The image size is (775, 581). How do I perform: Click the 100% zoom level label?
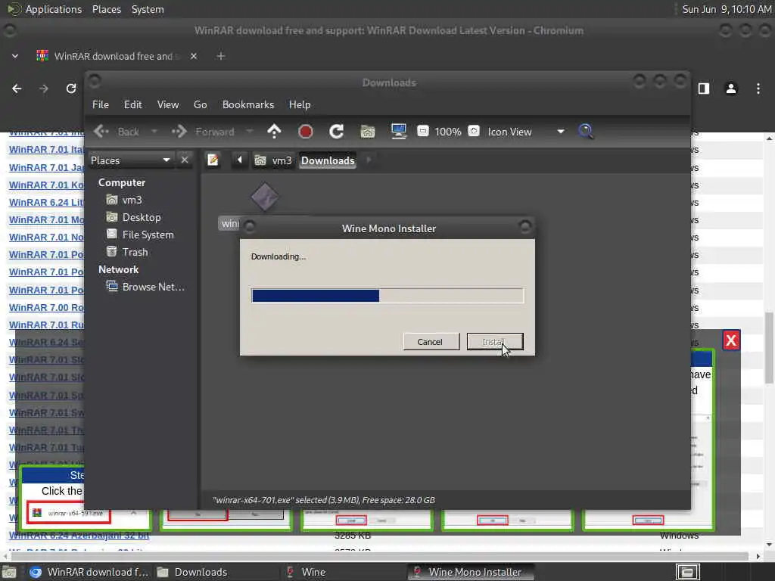(x=448, y=132)
